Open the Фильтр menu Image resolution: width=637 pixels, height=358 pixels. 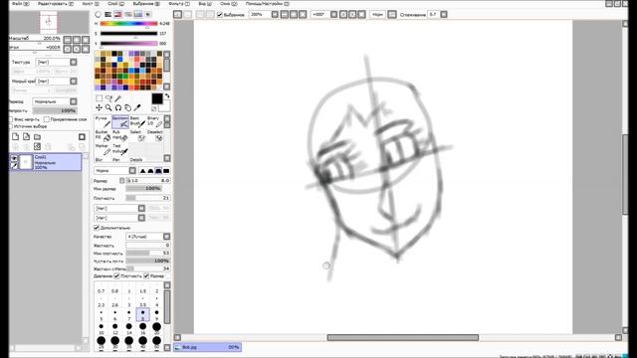tap(179, 4)
